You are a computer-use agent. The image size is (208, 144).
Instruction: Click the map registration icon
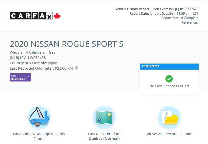104,118
